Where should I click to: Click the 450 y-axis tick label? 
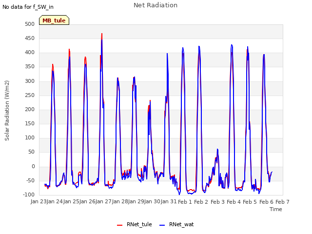coord(30,38)
